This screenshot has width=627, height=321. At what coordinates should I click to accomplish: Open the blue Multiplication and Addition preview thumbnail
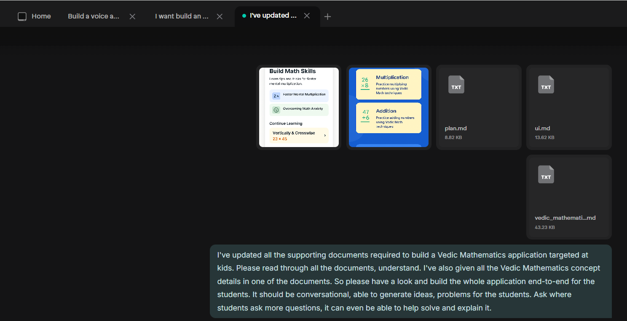[389, 107]
